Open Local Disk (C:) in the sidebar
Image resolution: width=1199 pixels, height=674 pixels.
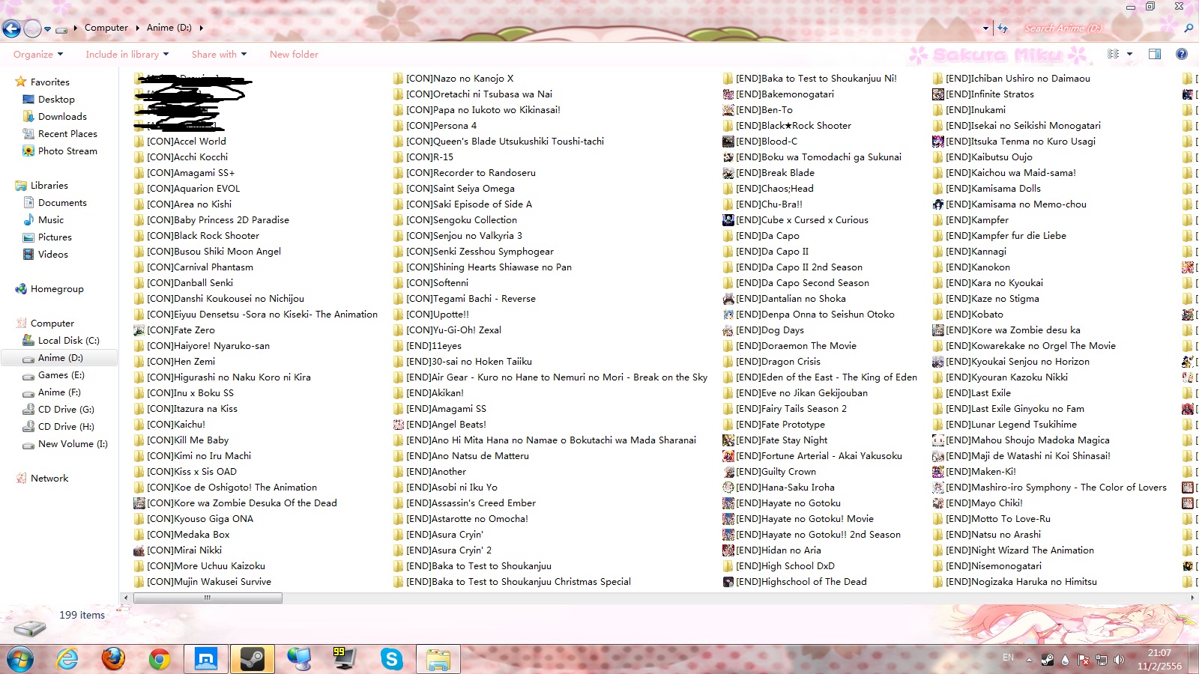coord(68,341)
